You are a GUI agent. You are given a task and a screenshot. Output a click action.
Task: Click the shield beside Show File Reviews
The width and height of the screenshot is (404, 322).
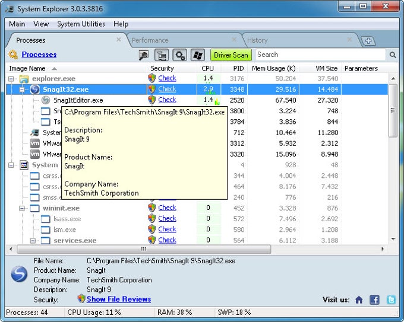(x=81, y=299)
